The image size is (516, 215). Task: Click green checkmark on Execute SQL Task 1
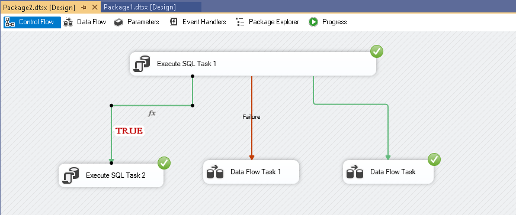pyautogui.click(x=376, y=51)
